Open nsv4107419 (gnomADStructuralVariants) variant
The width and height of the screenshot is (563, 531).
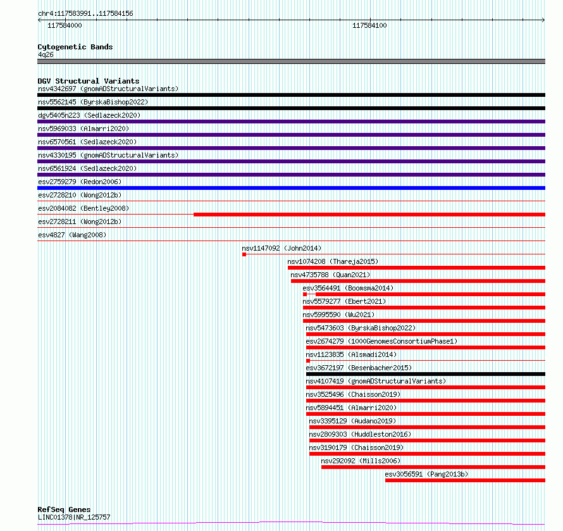click(376, 381)
